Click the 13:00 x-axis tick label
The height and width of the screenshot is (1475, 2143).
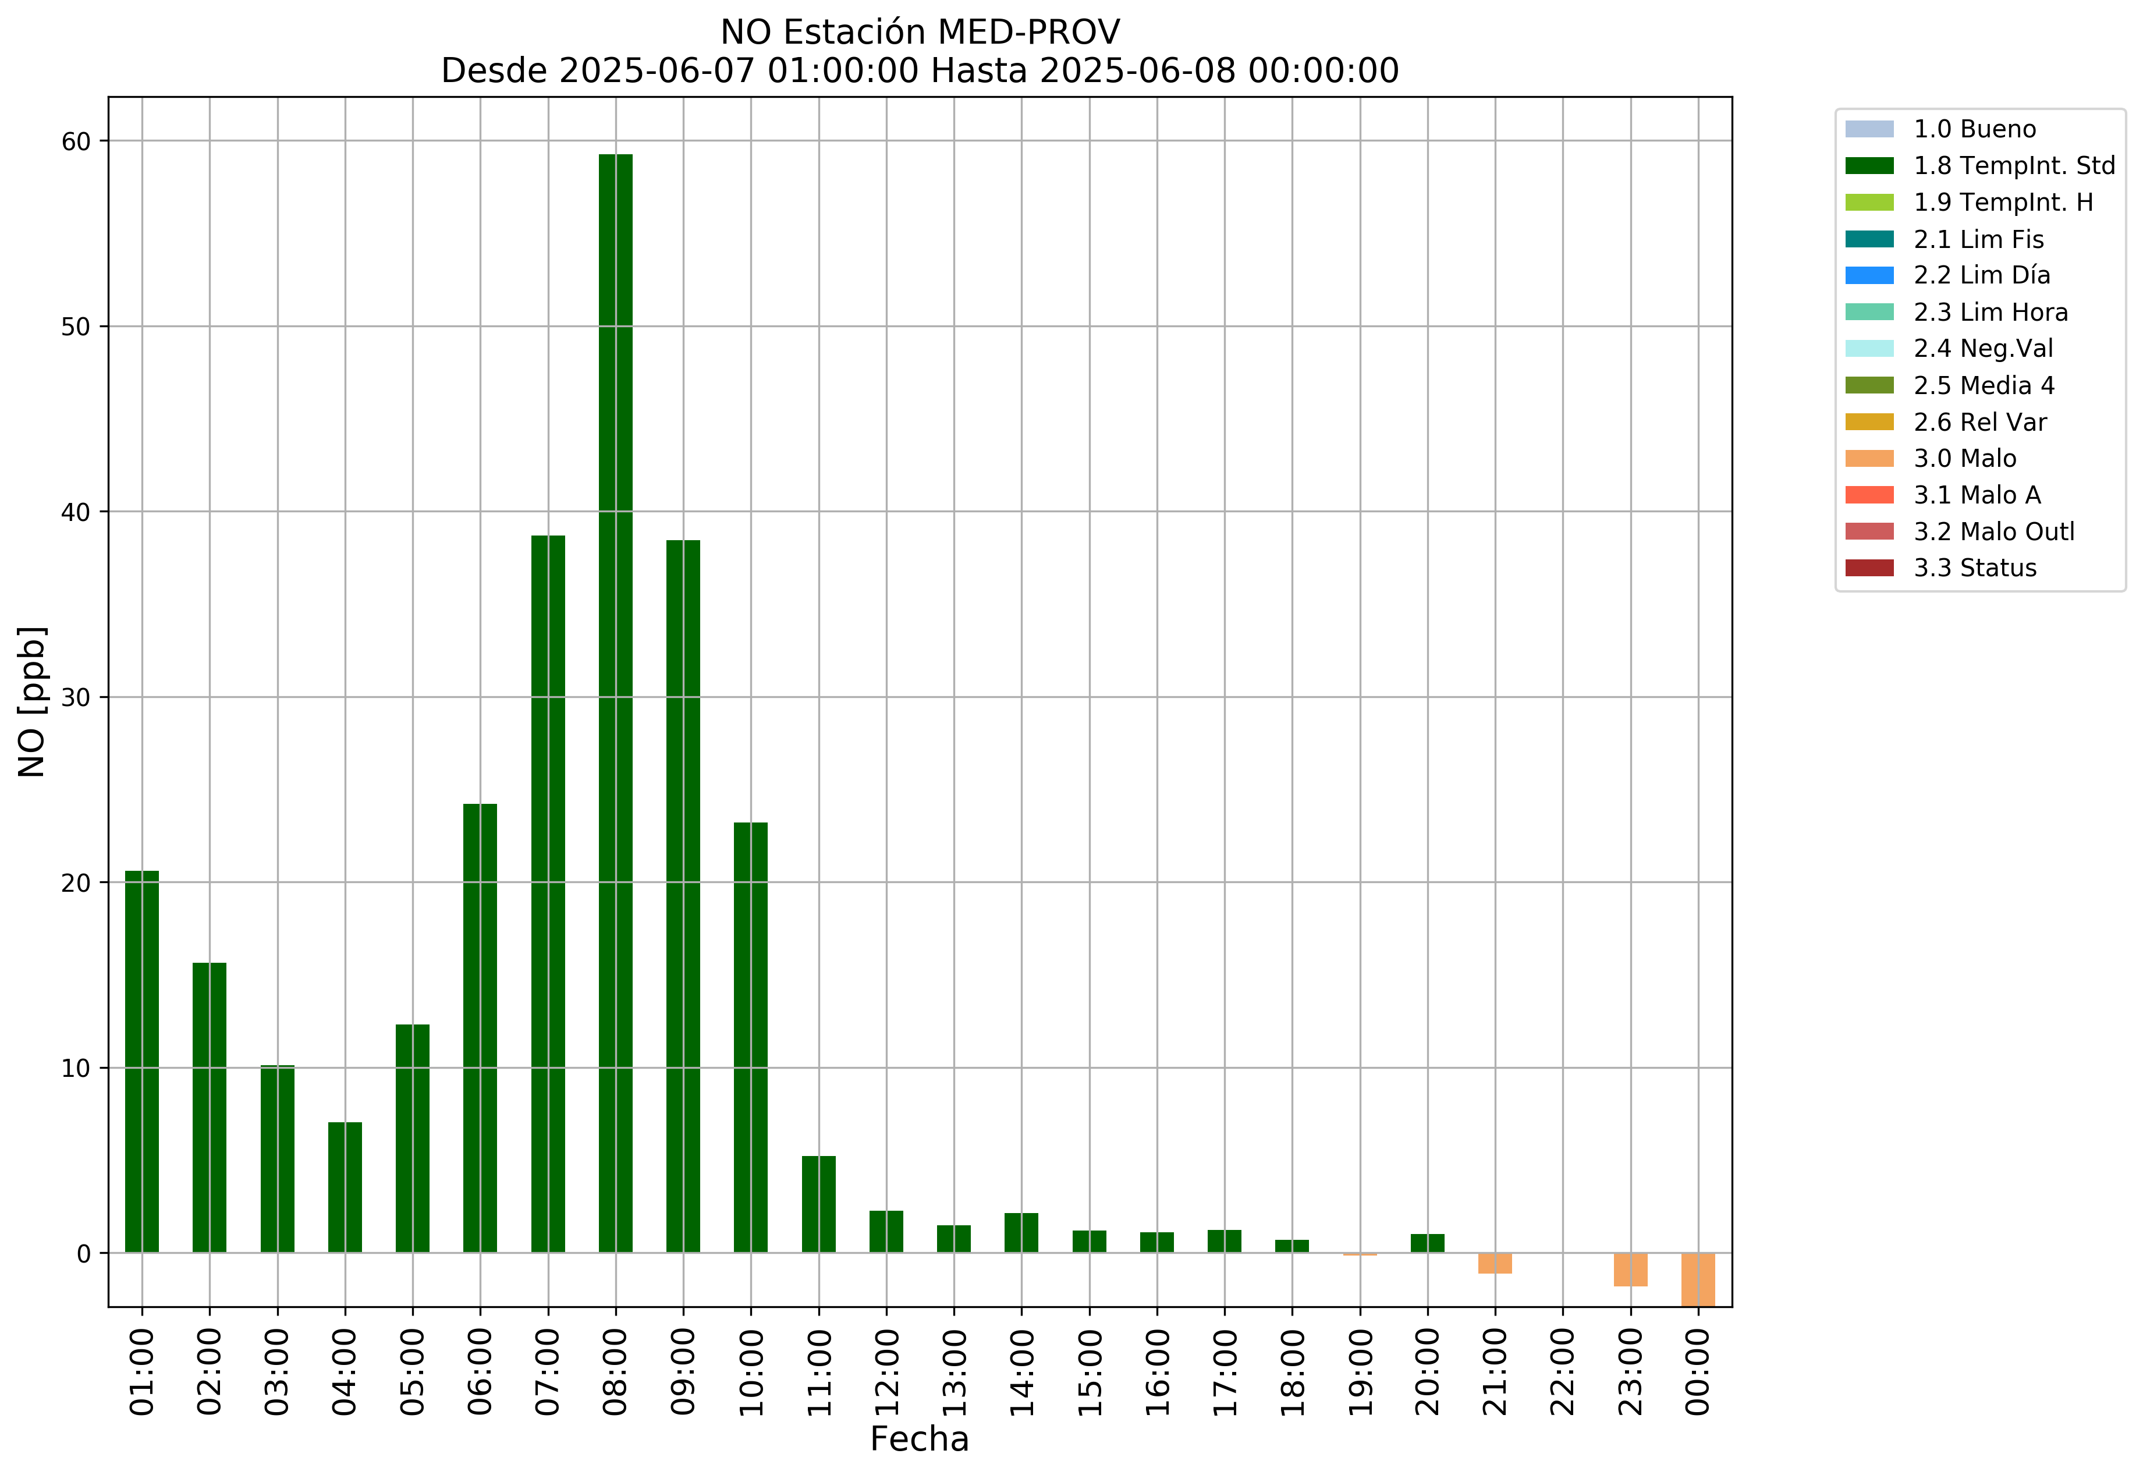pos(954,1371)
